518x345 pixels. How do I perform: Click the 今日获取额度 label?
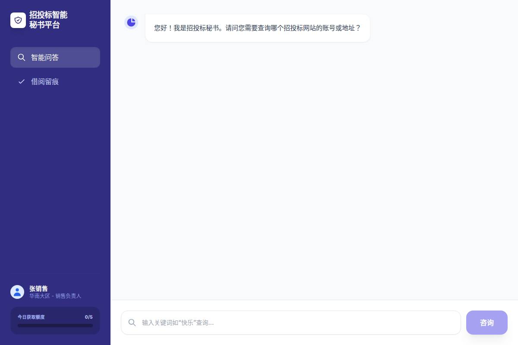(x=31, y=317)
